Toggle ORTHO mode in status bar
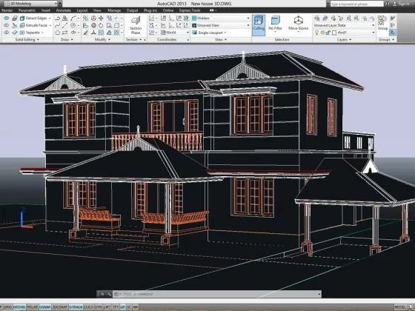Image resolution: width=415 pixels, height=311 pixels. (19, 307)
